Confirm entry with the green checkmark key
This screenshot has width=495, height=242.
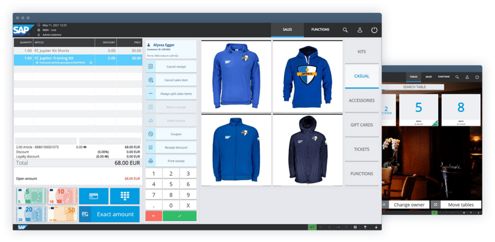point(179,216)
